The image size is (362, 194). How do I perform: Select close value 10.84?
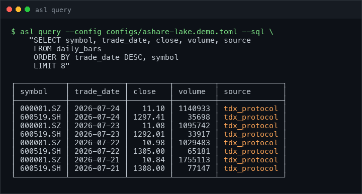(x=153, y=160)
